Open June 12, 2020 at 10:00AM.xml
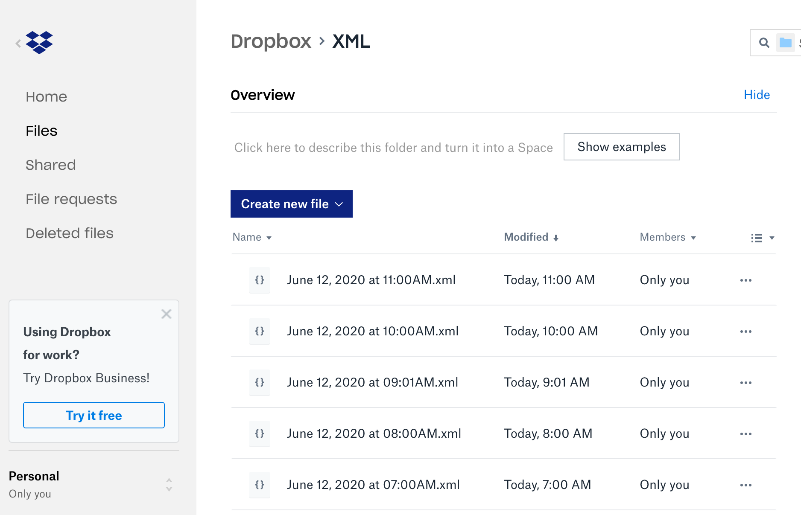This screenshot has width=801, height=515. click(x=373, y=331)
